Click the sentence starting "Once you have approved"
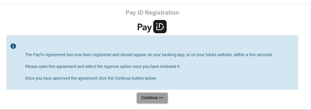This screenshot has height=110, width=311. pyautogui.click(x=91, y=78)
